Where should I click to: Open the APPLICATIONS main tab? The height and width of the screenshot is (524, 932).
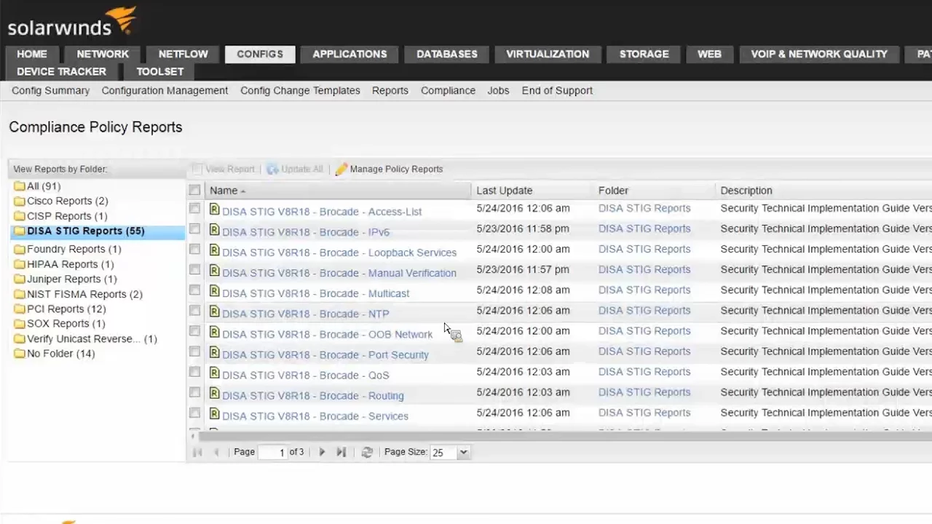(x=349, y=54)
